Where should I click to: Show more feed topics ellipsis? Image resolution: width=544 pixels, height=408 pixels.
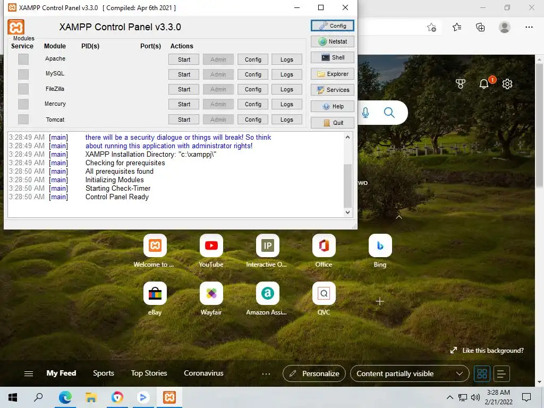[266, 373]
